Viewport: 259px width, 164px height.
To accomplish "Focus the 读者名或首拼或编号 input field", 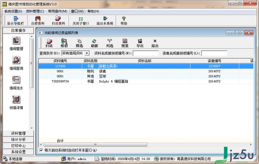I will pyautogui.click(x=214, y=53).
